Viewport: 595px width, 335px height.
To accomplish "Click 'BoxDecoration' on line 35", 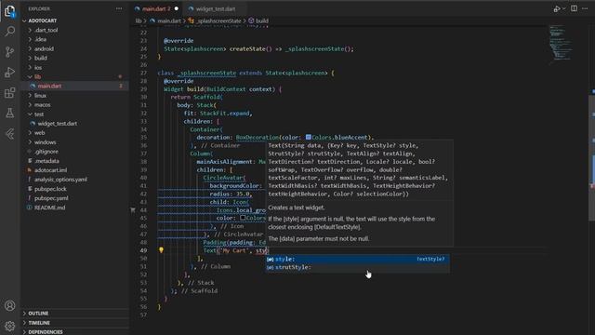I will 258,137.
